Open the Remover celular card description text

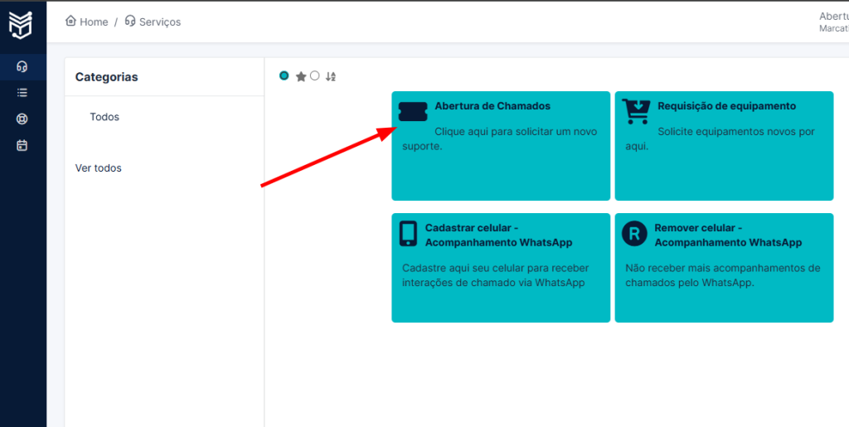coord(722,275)
